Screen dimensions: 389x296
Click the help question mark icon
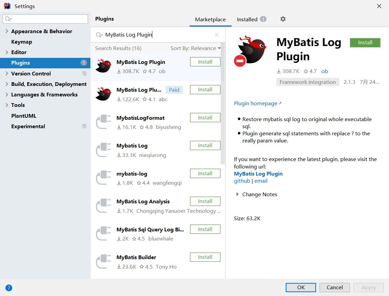click(x=9, y=288)
